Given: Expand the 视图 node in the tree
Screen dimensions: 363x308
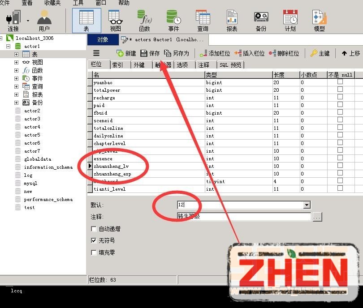Looking at the screenshot, I should pyautogui.click(x=16, y=62).
